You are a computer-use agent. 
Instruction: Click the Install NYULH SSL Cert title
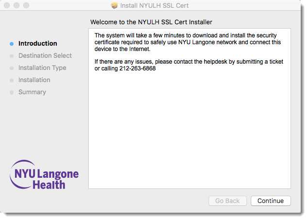pyautogui.click(x=154, y=5)
